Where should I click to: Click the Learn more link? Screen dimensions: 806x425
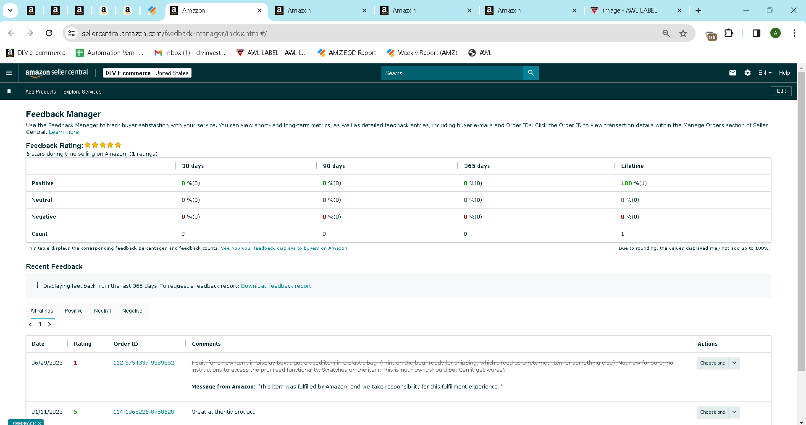coord(64,132)
